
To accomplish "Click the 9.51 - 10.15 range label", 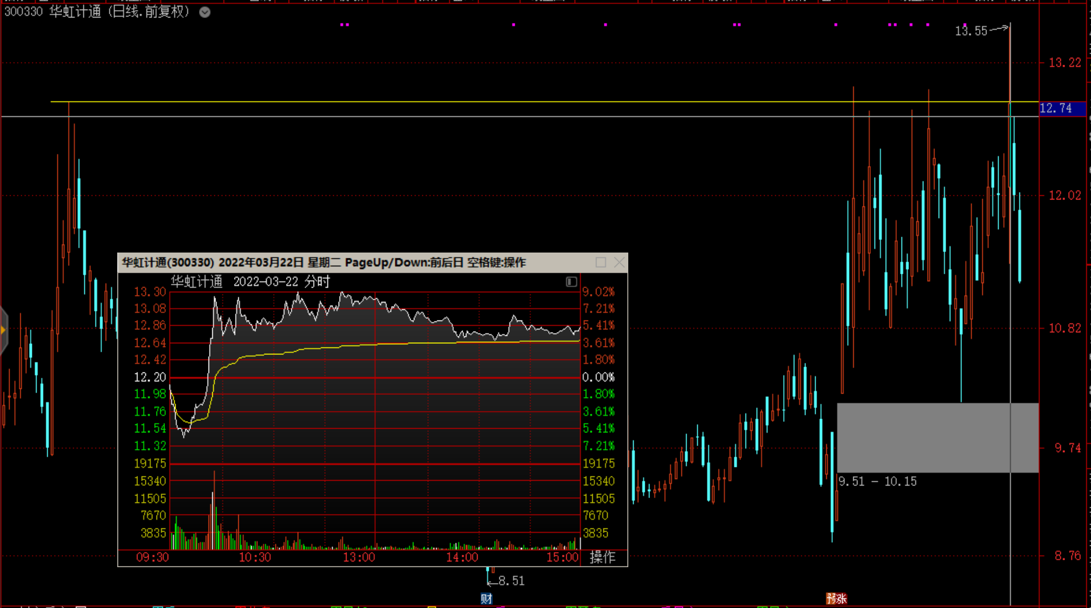I will click(x=878, y=481).
